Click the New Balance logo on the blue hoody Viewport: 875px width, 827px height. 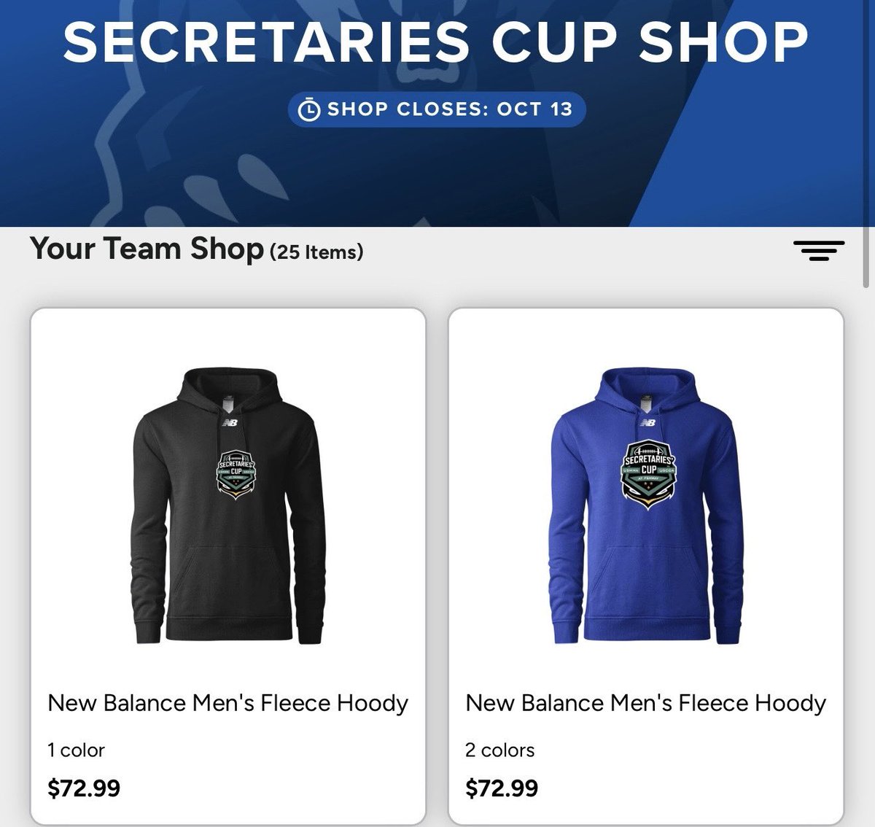(x=647, y=422)
